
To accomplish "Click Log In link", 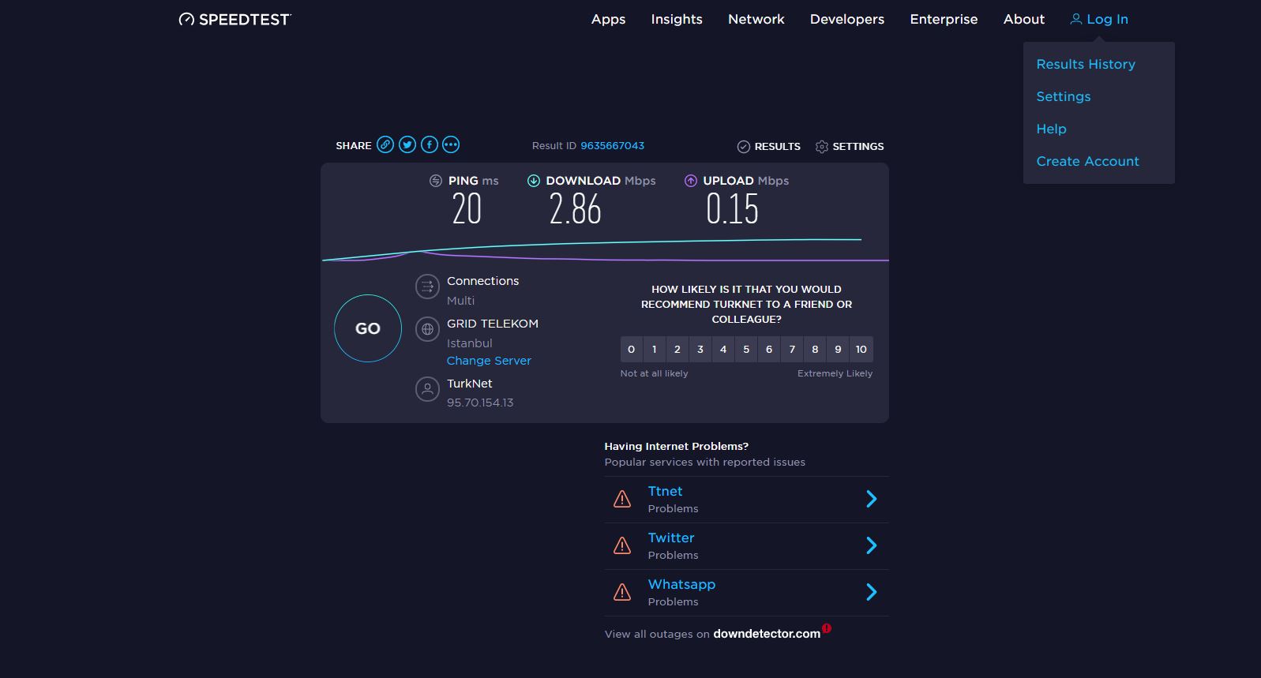I will 1107,19.
